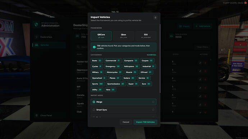This screenshot has width=248, height=139.
Task: Click the total stock car icon
Action: (171, 36)
